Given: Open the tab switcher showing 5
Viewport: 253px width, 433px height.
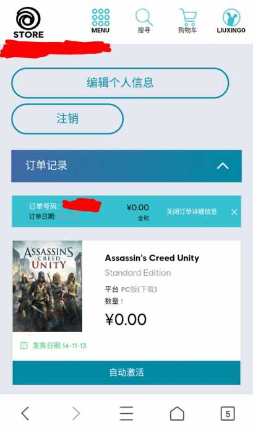Looking at the screenshot, I should click(228, 413).
